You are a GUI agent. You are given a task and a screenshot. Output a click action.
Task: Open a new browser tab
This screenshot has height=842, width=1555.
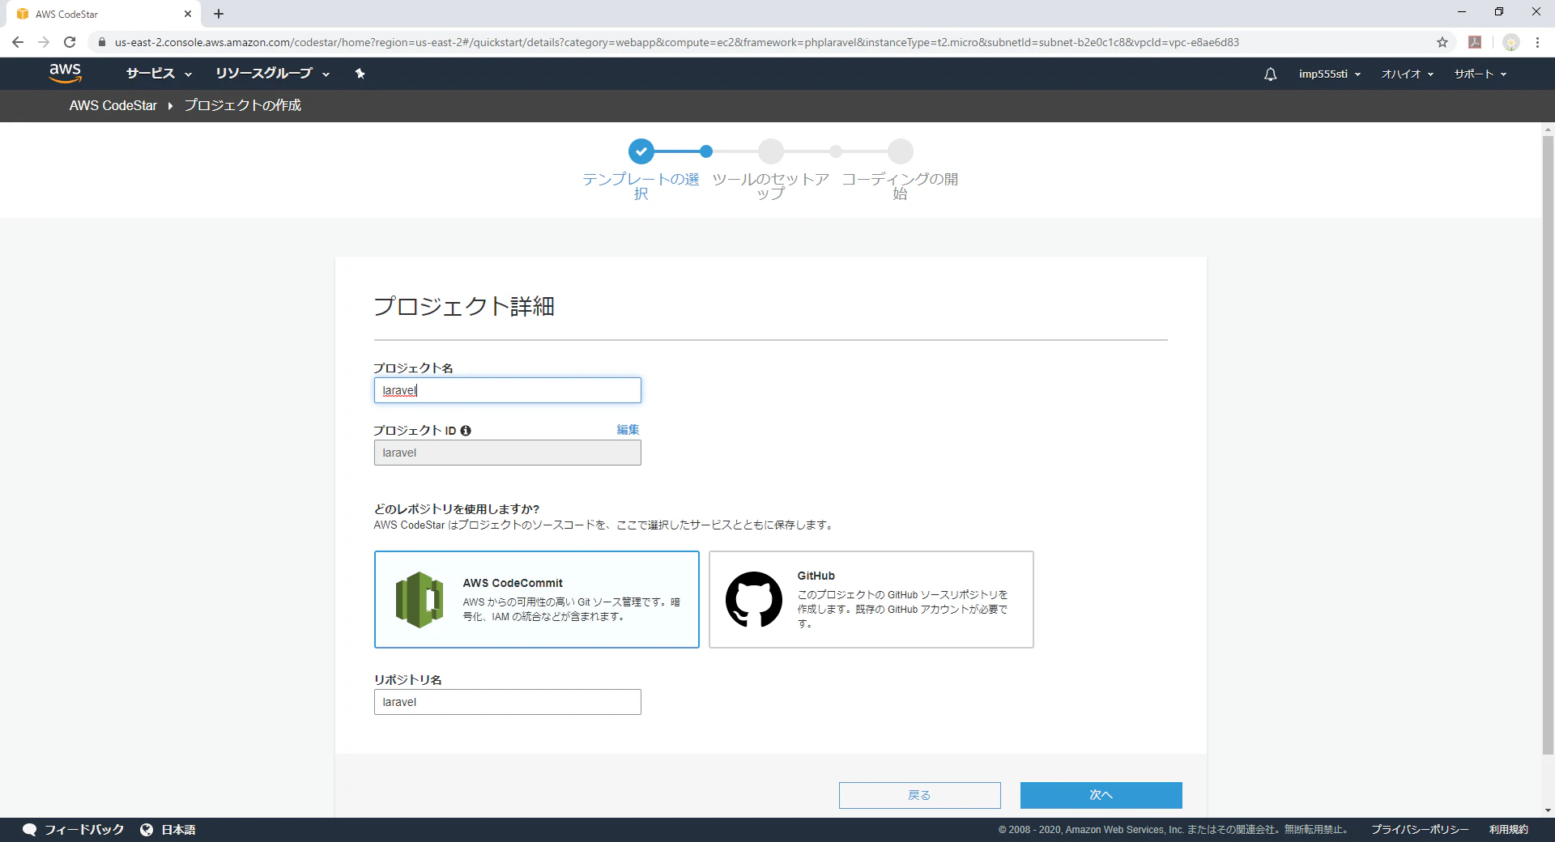pyautogui.click(x=219, y=14)
